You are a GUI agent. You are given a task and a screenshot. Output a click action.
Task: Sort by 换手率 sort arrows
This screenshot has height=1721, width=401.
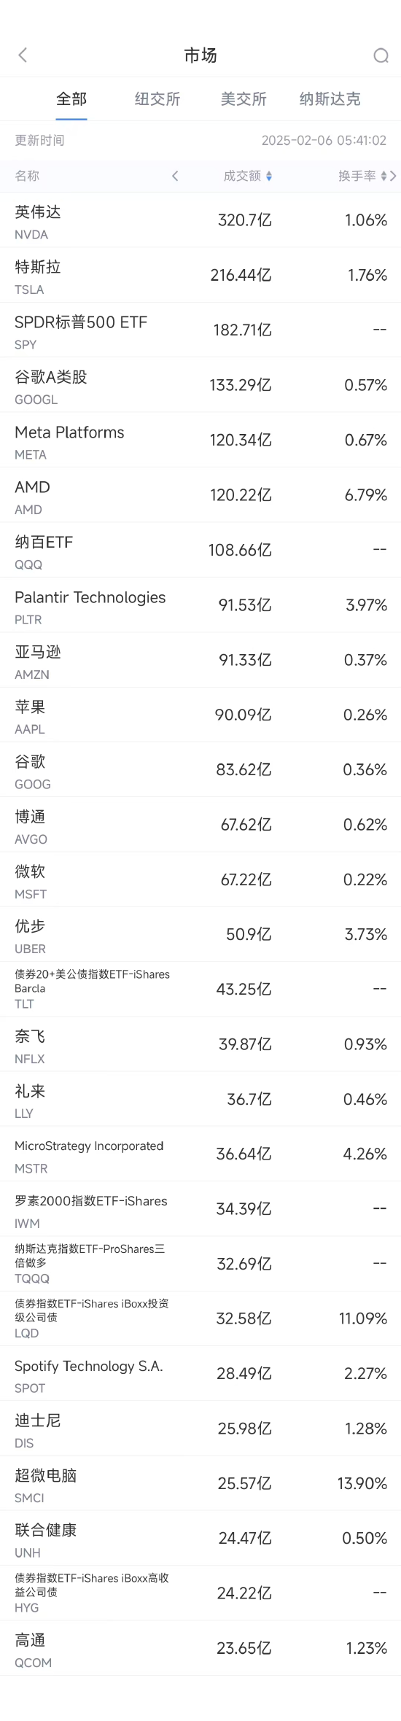[384, 176]
